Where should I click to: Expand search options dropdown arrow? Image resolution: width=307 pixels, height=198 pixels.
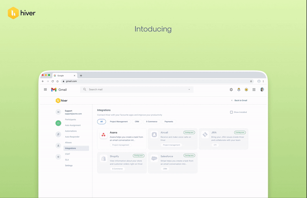(x=189, y=90)
